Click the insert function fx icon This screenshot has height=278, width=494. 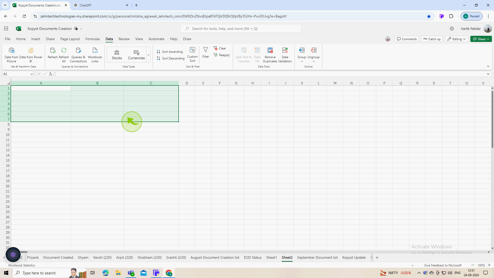50,74
